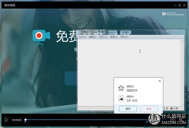The image size is (189, 128).
Task: Click the 00:00:00 playback time
Action: (x=17, y=120)
